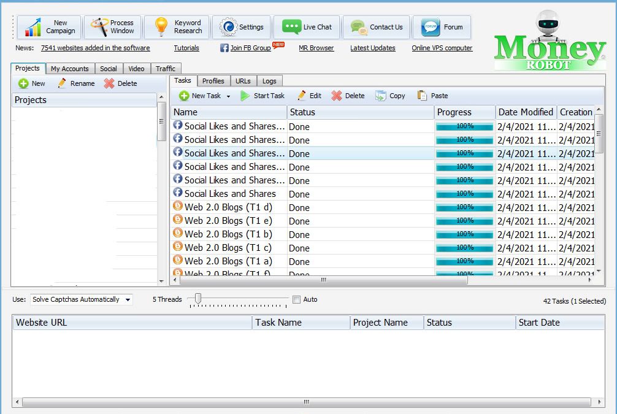Screen dimensions: 617x414
Task: Follow the Join FB Group link
Action: (x=250, y=48)
